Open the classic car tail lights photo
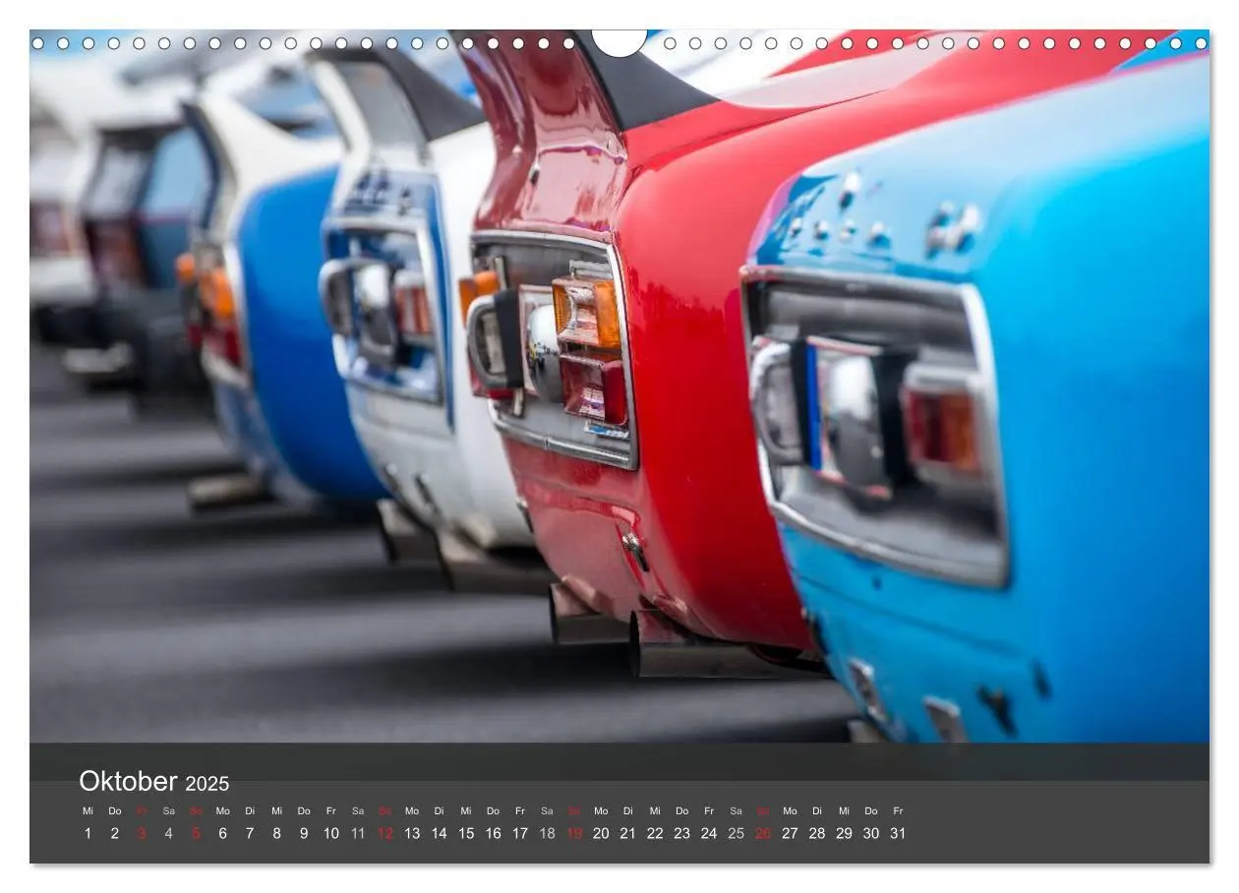 [619, 386]
